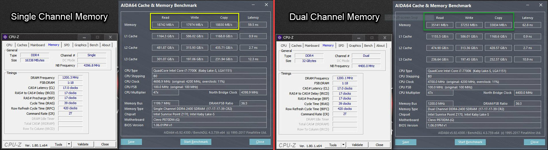Switch to Mainboard tab in right CPU-Z window
Viewport: 548px width, 150px height.
coord(312,46)
